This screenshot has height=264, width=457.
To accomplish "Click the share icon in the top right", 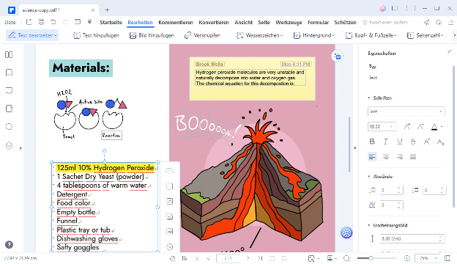I will [x=427, y=23].
